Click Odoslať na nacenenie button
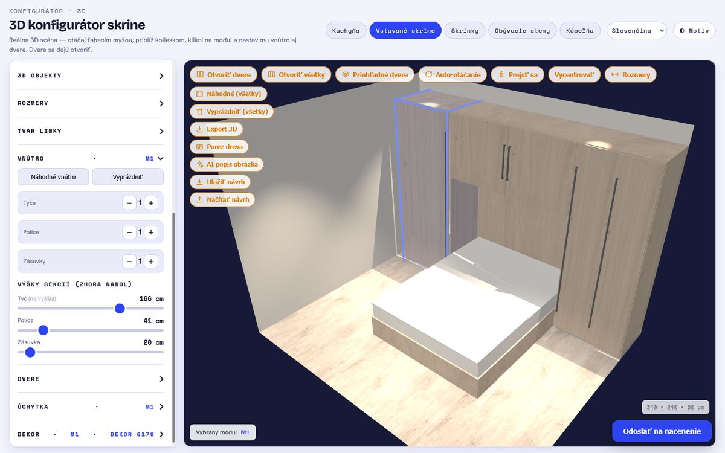The width and height of the screenshot is (725, 453). pyautogui.click(x=662, y=431)
